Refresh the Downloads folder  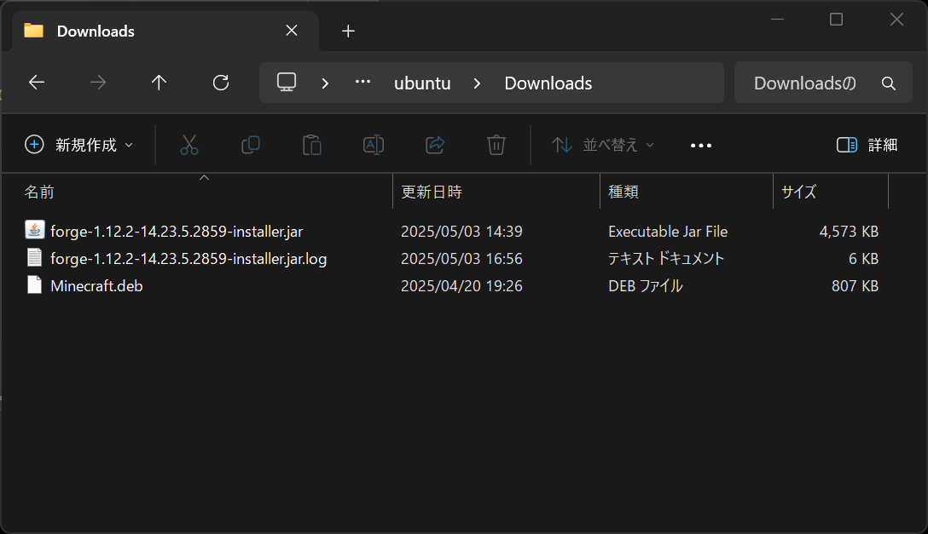click(221, 83)
